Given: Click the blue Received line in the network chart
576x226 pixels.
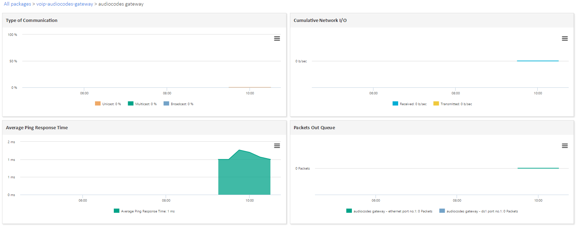Looking at the screenshot, I should point(537,61).
